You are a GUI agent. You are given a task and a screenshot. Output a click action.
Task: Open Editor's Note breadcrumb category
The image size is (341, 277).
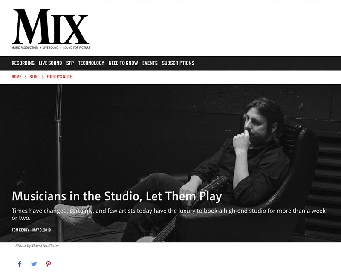59,77
